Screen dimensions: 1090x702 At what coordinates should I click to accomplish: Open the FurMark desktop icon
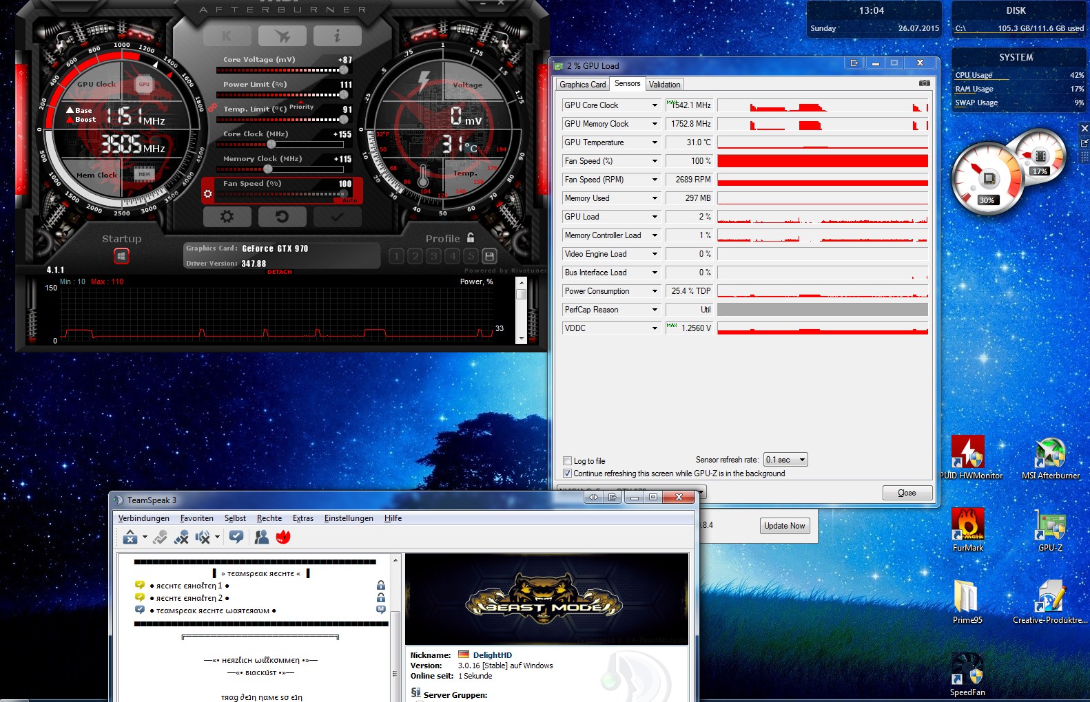click(x=968, y=529)
